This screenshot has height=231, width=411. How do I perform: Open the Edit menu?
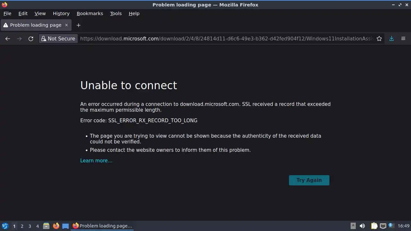23,13
